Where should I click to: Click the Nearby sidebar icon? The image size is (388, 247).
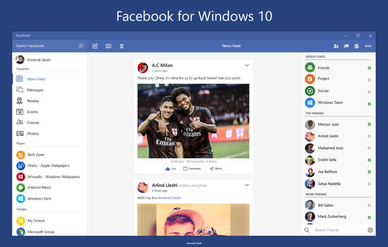coord(19,101)
